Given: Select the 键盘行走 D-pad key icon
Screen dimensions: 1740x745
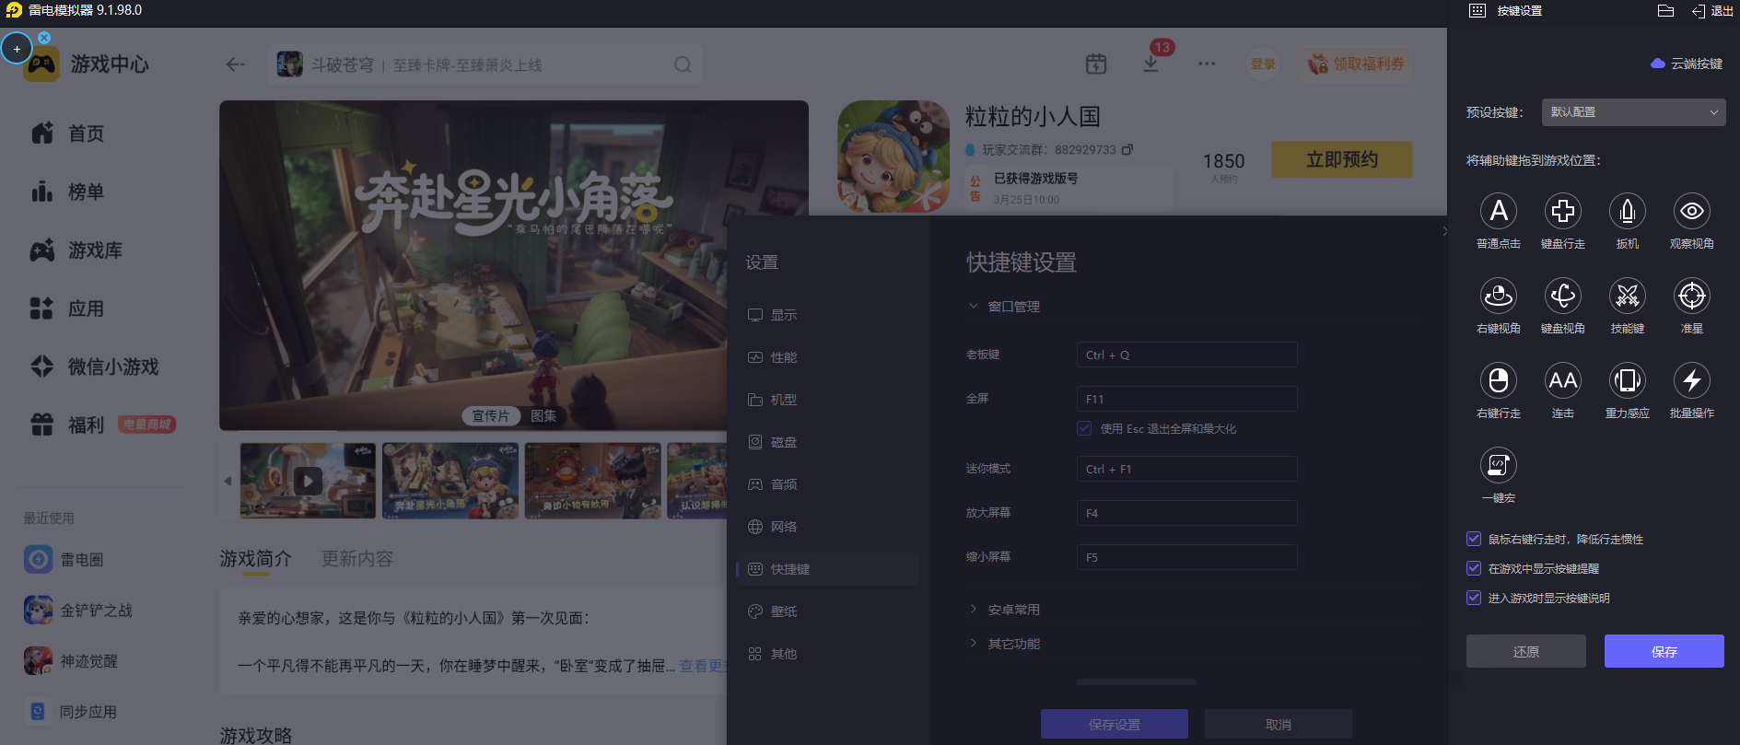Looking at the screenshot, I should (1563, 211).
